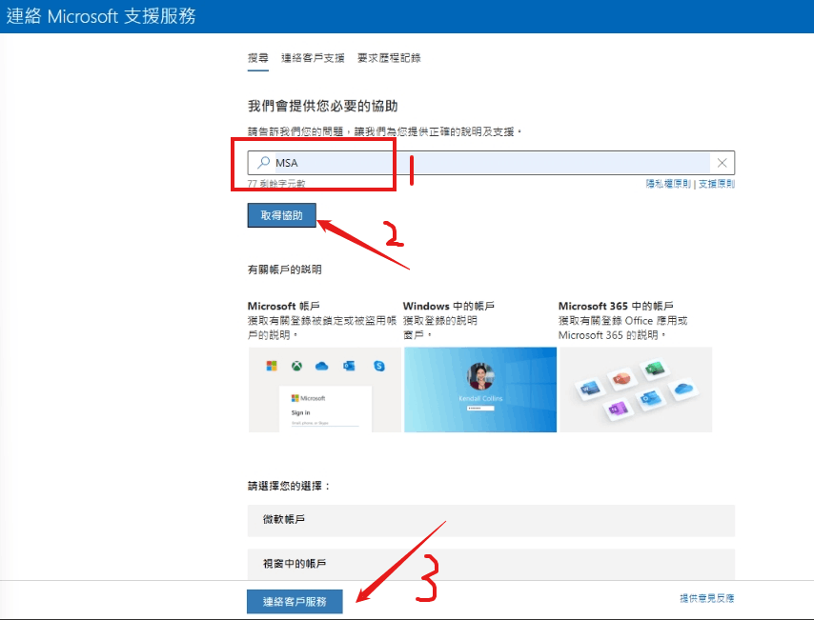Open the 搜尋 tab
Viewport: 814px width, 620px height.
tap(258, 58)
